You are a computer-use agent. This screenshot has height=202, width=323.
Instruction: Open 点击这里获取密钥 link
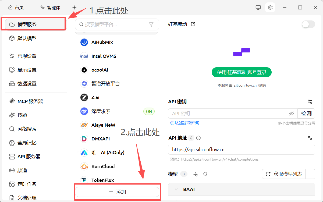click(185, 123)
